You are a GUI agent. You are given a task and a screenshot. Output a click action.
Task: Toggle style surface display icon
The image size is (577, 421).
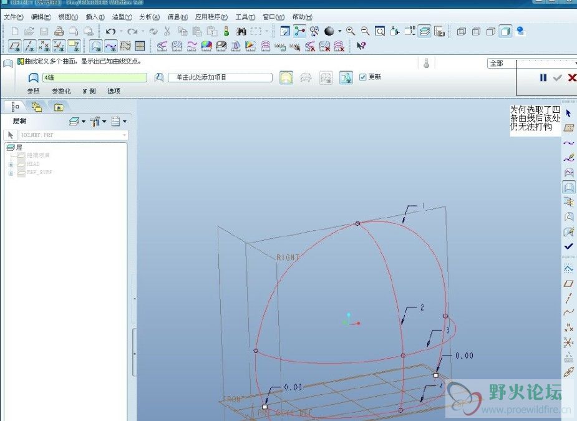(96, 46)
